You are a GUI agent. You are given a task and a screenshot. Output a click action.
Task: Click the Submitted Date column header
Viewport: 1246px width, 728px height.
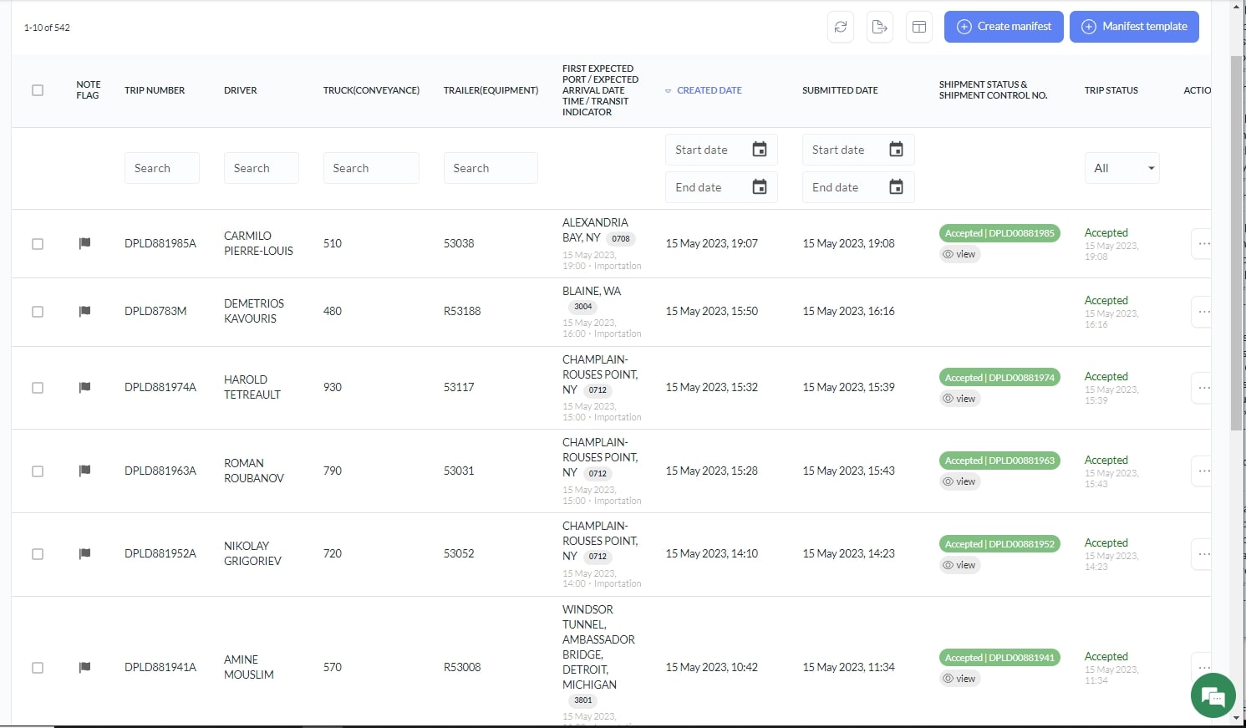coord(840,90)
